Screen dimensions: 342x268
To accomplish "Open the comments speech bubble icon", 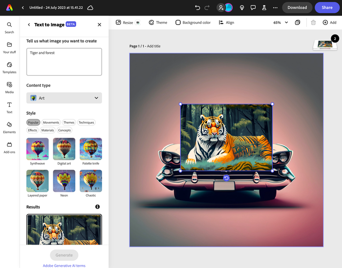I will tap(253, 8).
